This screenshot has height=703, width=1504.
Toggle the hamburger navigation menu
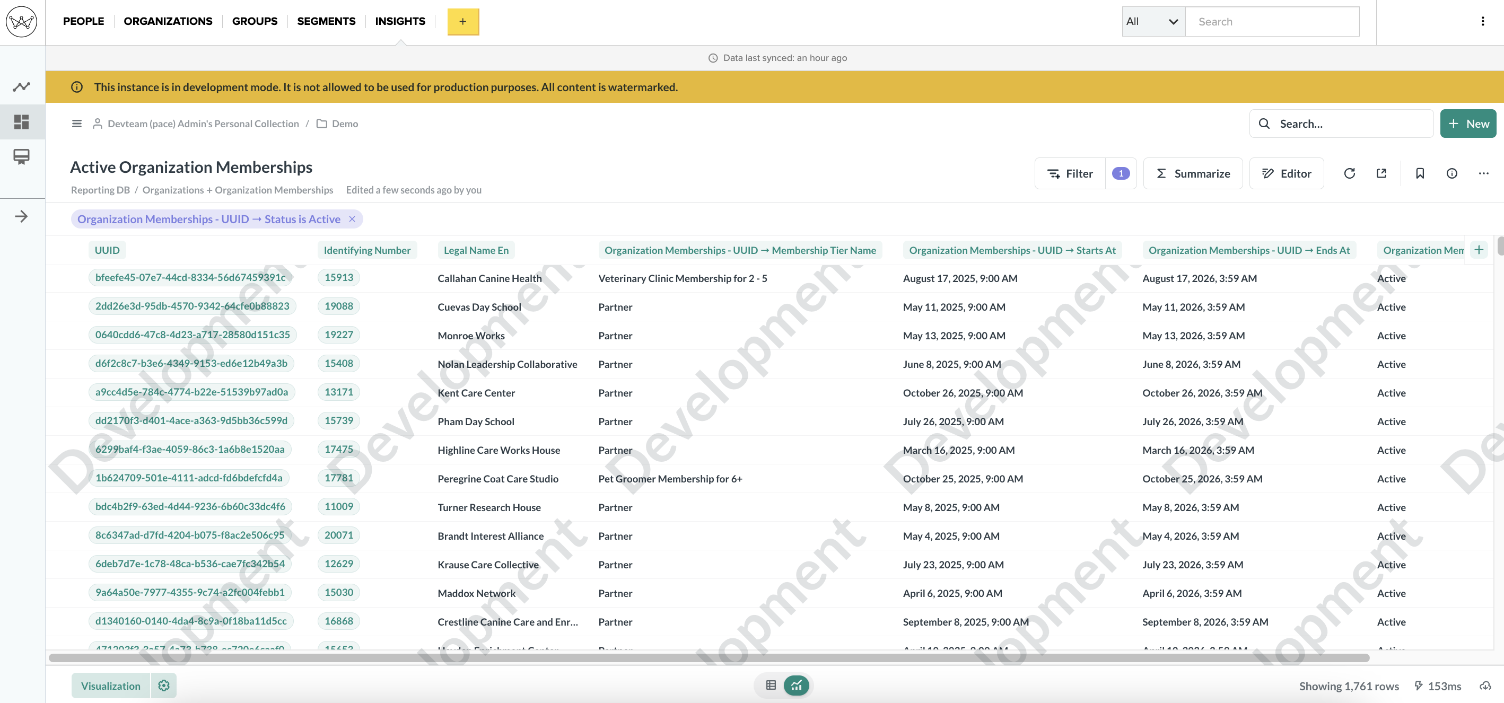[76, 124]
